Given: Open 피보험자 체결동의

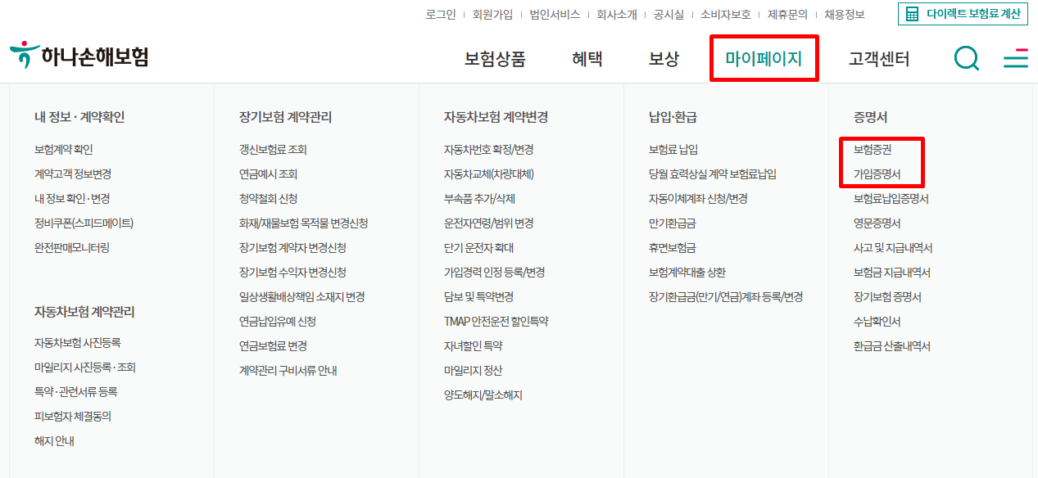Looking at the screenshot, I should (x=73, y=417).
